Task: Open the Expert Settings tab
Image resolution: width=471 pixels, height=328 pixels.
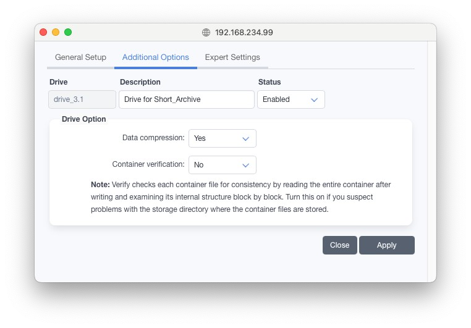Action: pyautogui.click(x=232, y=57)
